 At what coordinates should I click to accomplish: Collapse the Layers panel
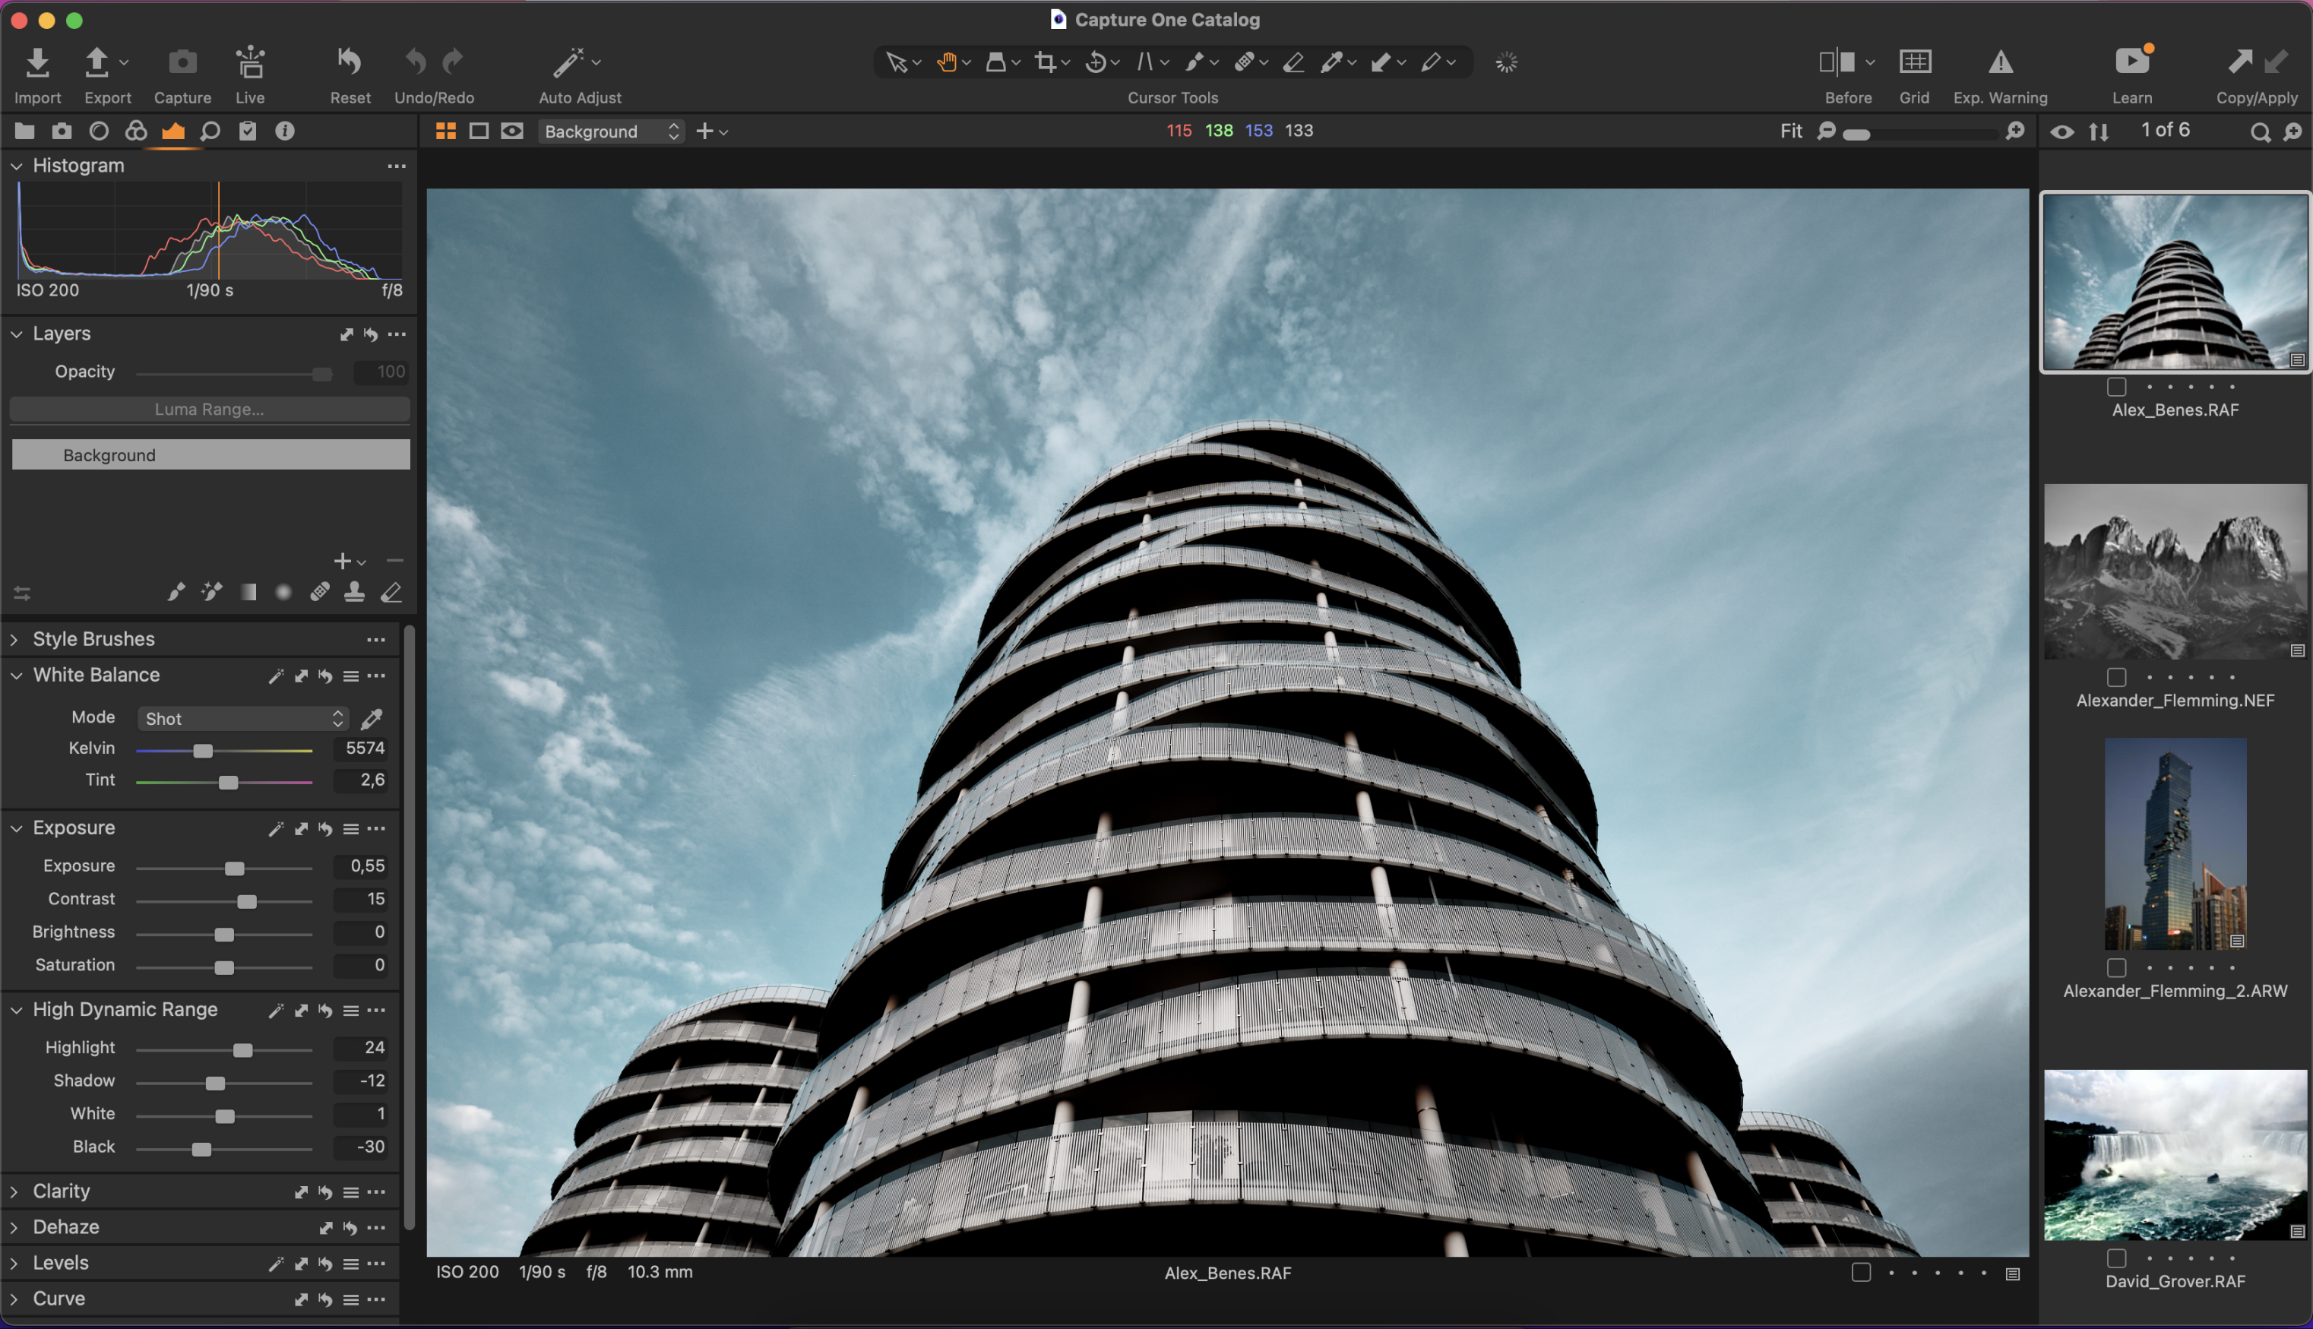pyautogui.click(x=17, y=334)
